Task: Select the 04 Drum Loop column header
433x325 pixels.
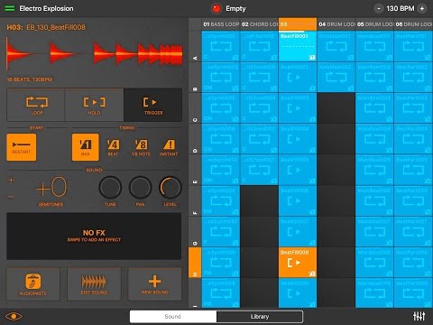Action: (336, 24)
